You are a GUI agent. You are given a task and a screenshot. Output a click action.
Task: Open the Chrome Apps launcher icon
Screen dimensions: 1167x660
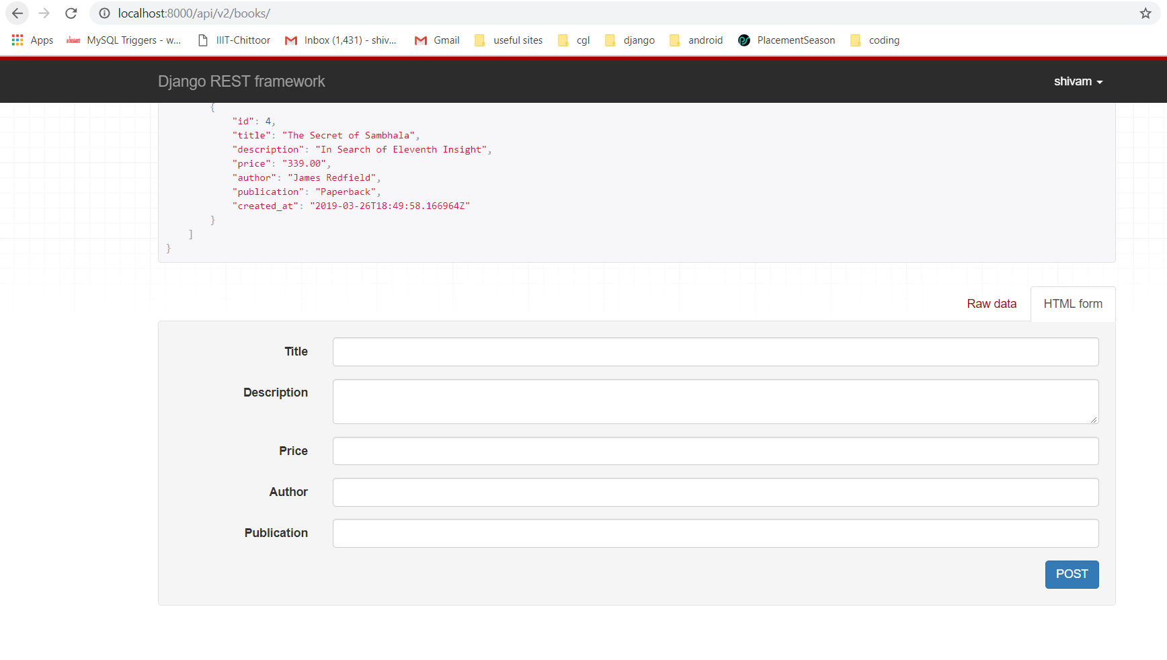click(x=16, y=40)
